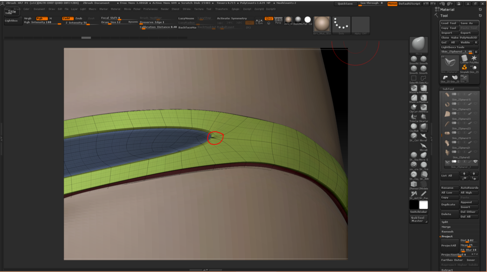Screen dimensions: 487x272
Task: Collapse the Project section
Action: click(447, 236)
